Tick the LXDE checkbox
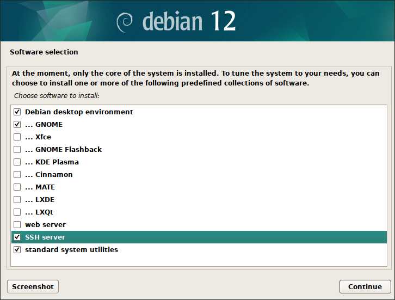Viewport: 395px width, 300px height. (x=17, y=199)
